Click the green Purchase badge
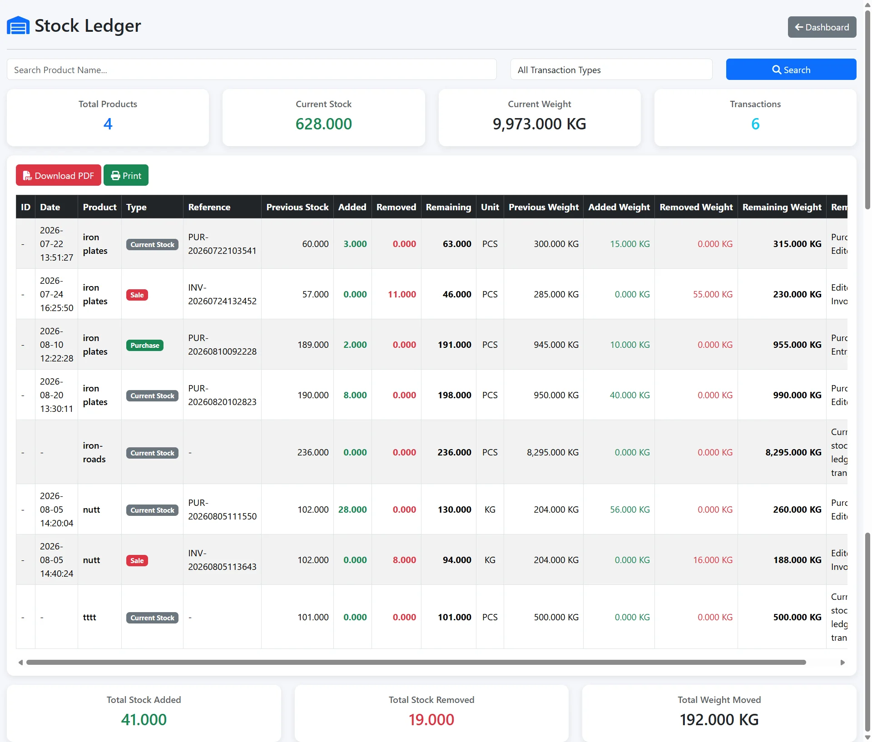This screenshot has height=742, width=872. click(x=145, y=345)
